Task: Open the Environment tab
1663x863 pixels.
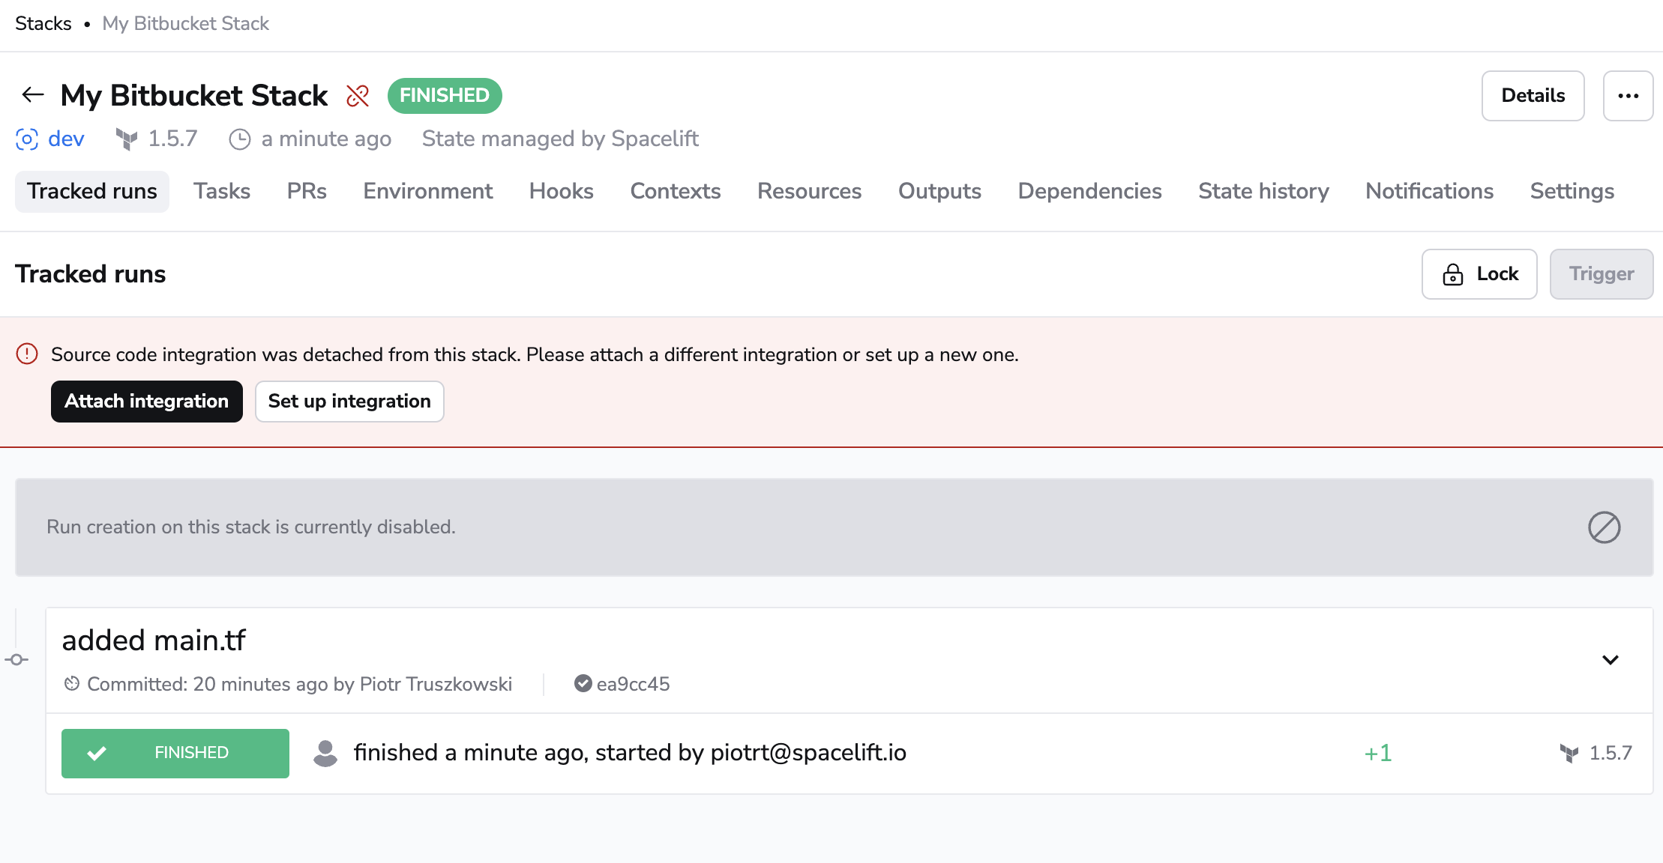Action: point(427,192)
